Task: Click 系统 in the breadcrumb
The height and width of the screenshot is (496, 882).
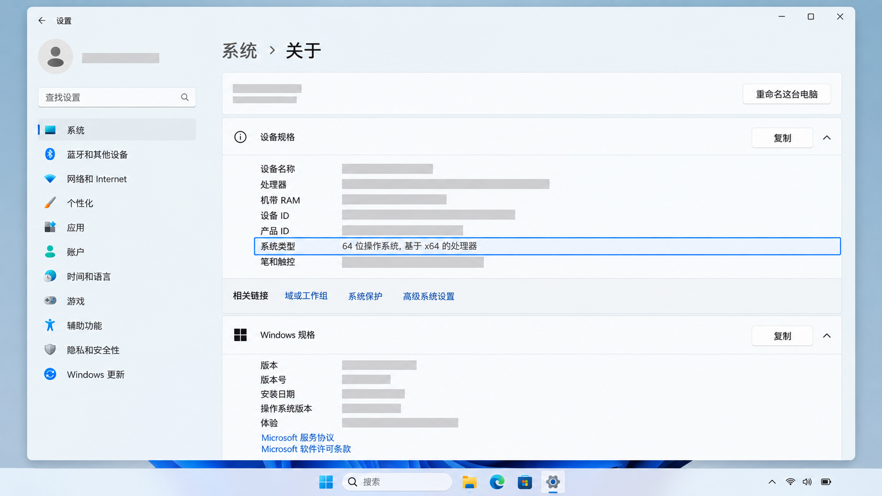Action: point(239,51)
